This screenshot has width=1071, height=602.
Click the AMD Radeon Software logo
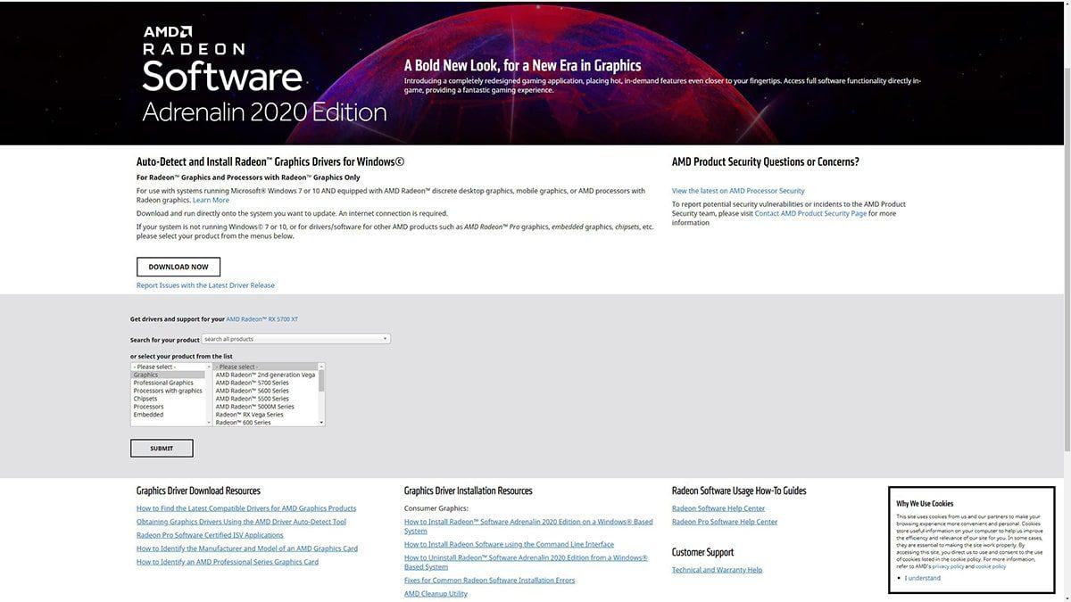tap(263, 75)
